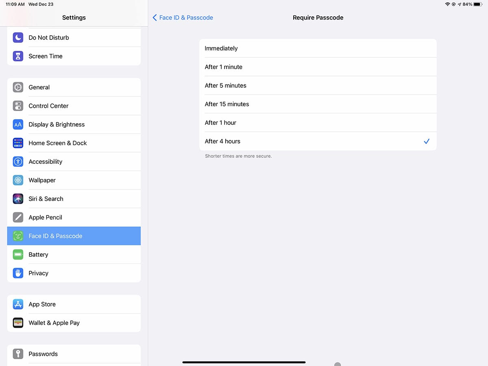Tap the Battery icon in sidebar
488x366 pixels.
(18, 255)
